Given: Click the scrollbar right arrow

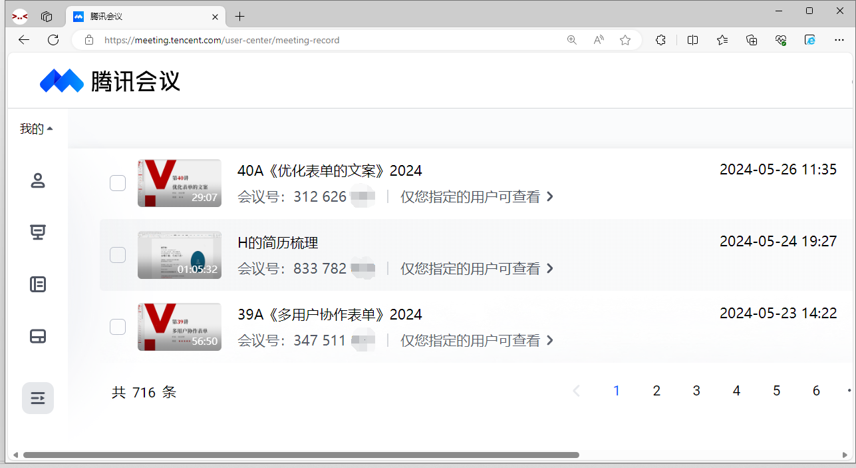Looking at the screenshot, I should (845, 455).
